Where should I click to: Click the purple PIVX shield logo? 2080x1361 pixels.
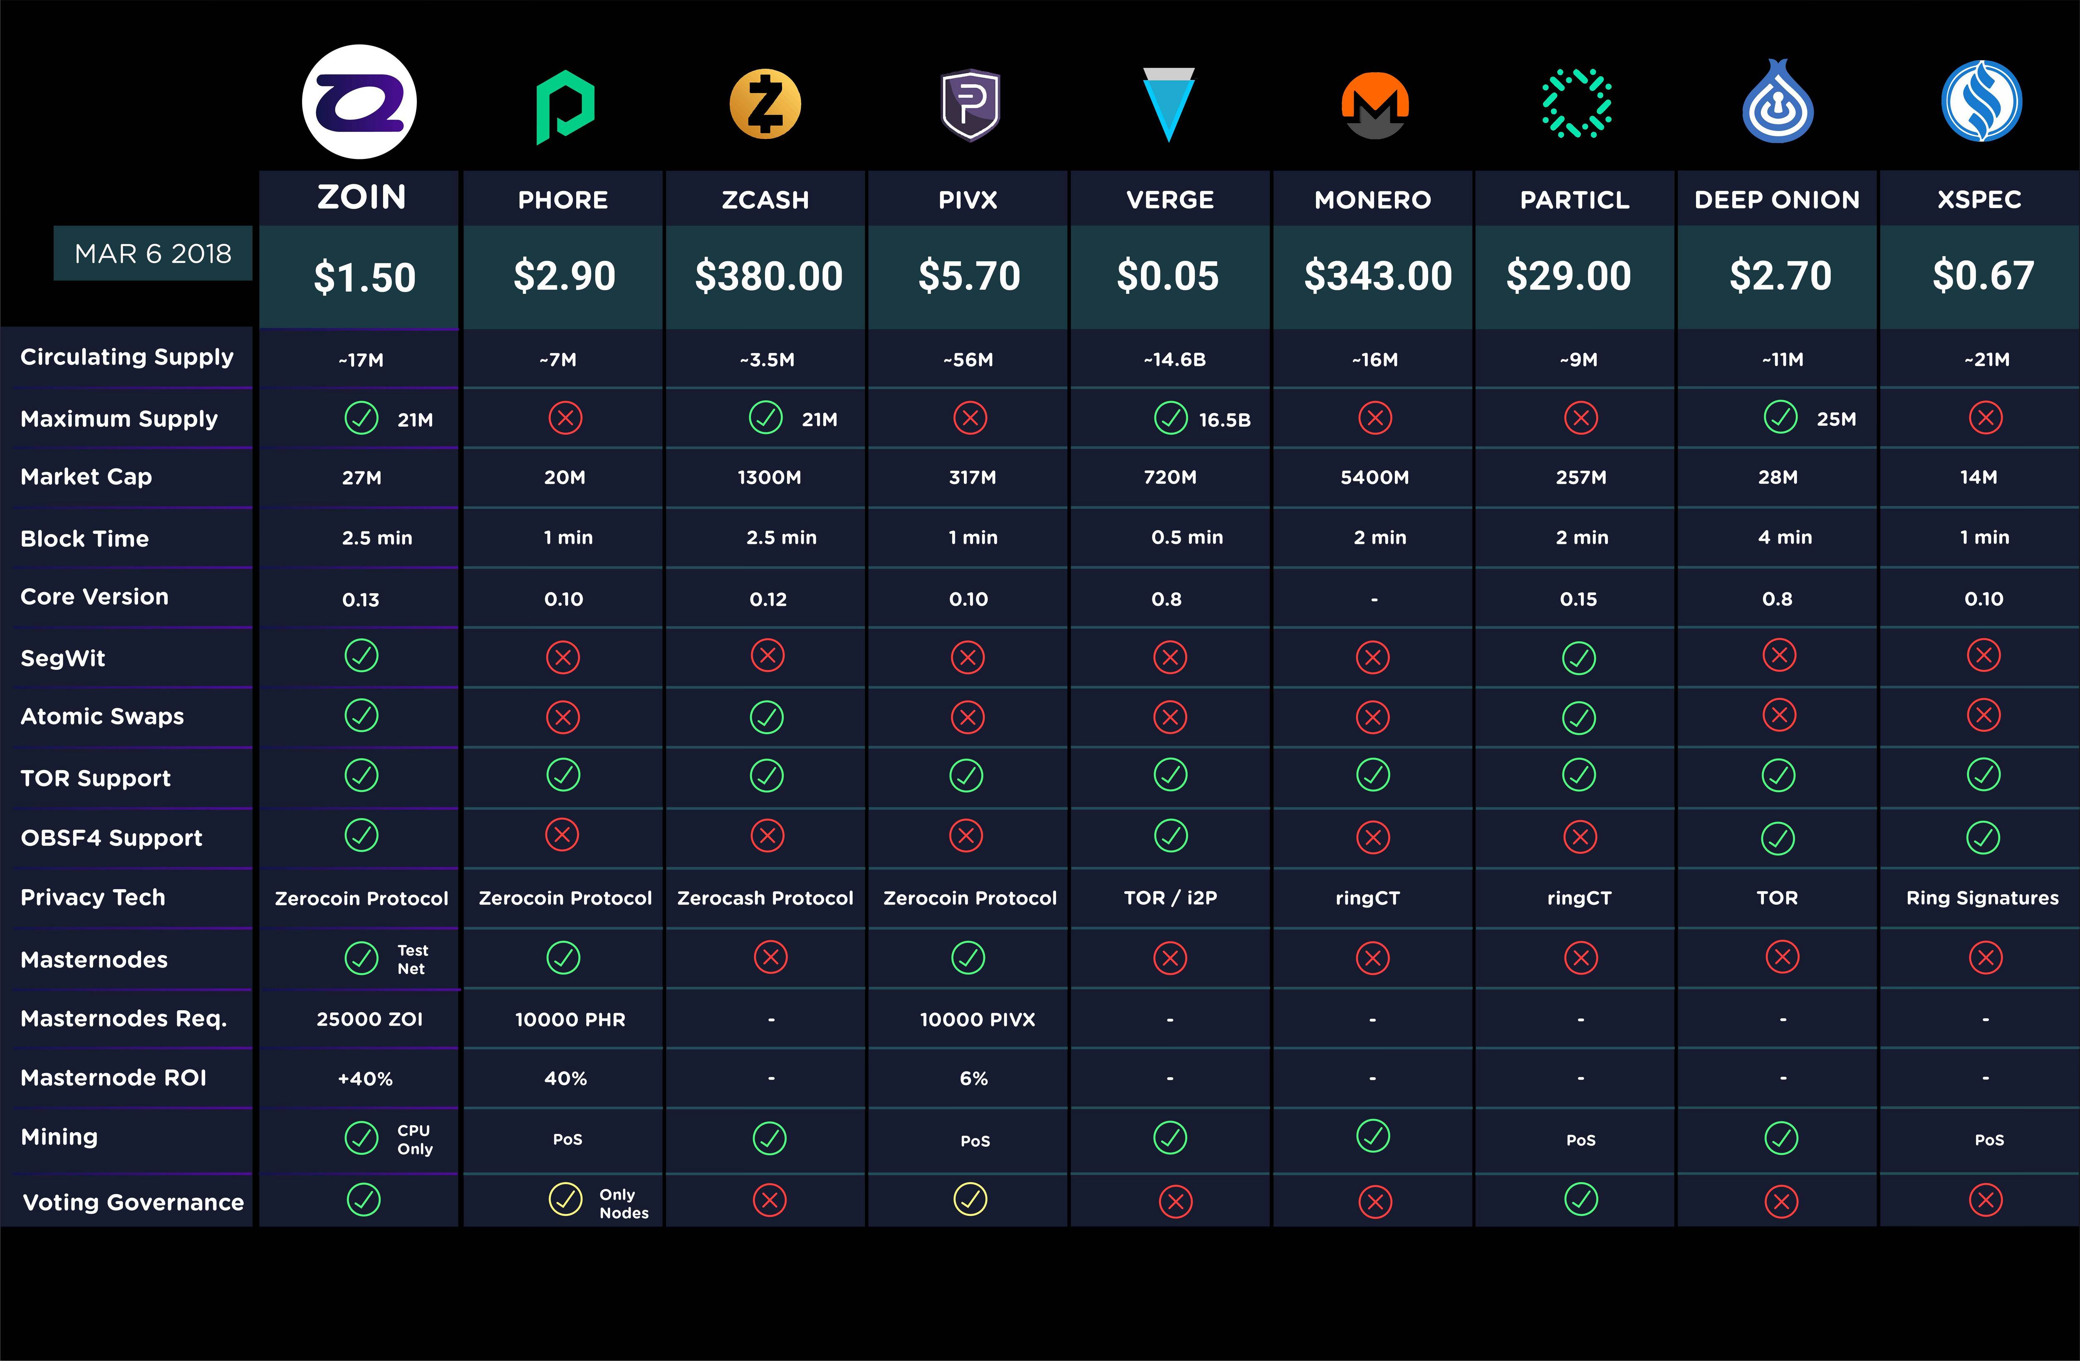click(970, 105)
